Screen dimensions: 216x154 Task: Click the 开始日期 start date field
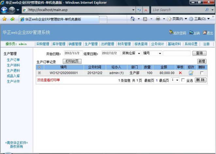pyautogui.click(x=72, y=53)
